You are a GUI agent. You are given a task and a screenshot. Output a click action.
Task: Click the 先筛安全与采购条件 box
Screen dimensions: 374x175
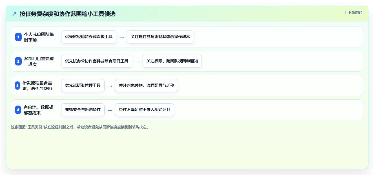point(83,110)
